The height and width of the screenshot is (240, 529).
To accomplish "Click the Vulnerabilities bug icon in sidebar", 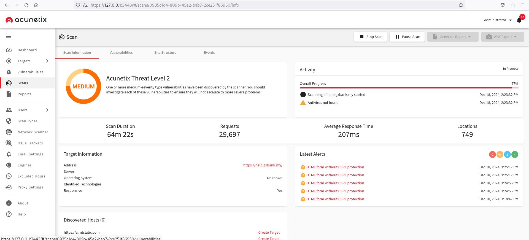I will click(9, 72).
